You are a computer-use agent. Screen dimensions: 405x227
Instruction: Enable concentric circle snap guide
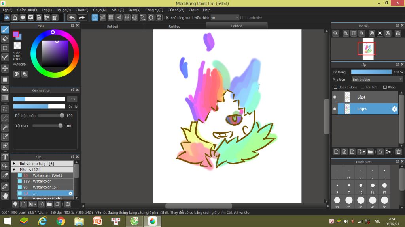pyautogui.click(x=135, y=17)
